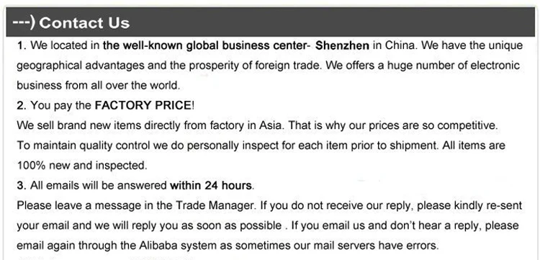Click the words quality control

tap(114, 145)
